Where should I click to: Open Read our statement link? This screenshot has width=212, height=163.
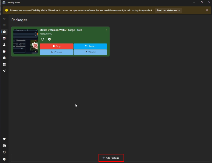click(168, 10)
